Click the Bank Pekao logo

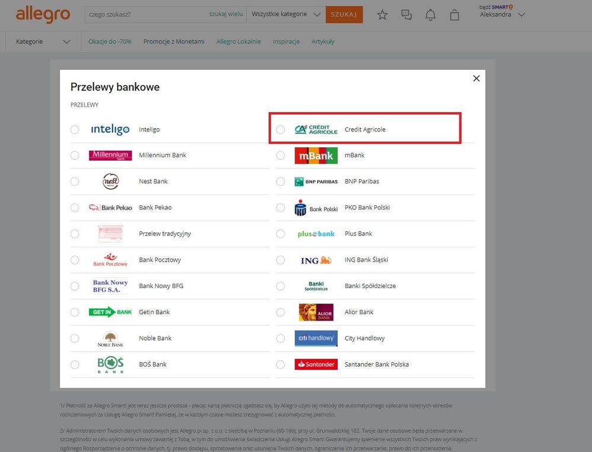click(x=110, y=208)
